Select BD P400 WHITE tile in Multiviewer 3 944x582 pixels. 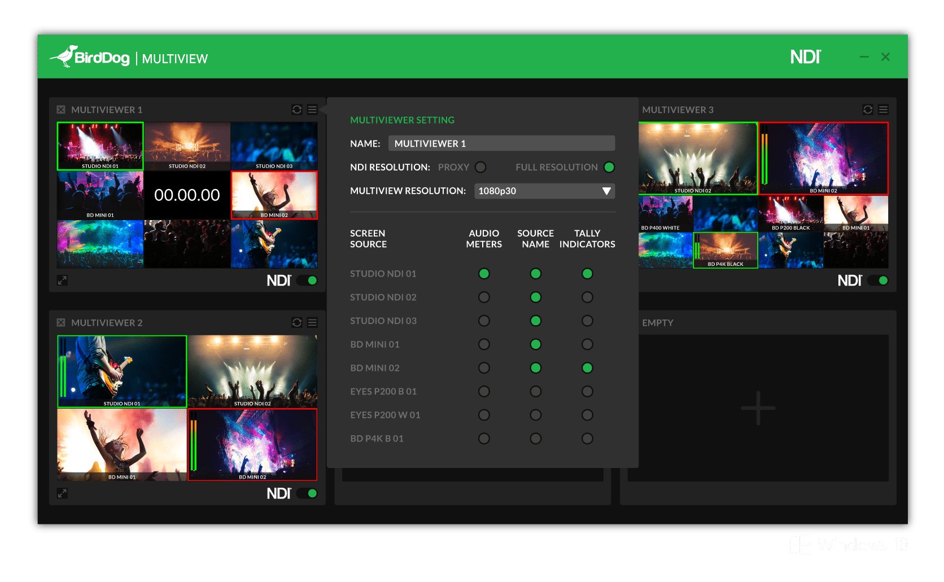click(666, 213)
